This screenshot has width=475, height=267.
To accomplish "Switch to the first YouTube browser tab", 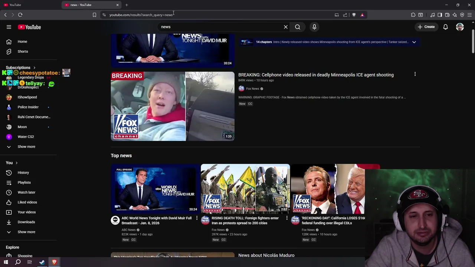I will (30, 5).
